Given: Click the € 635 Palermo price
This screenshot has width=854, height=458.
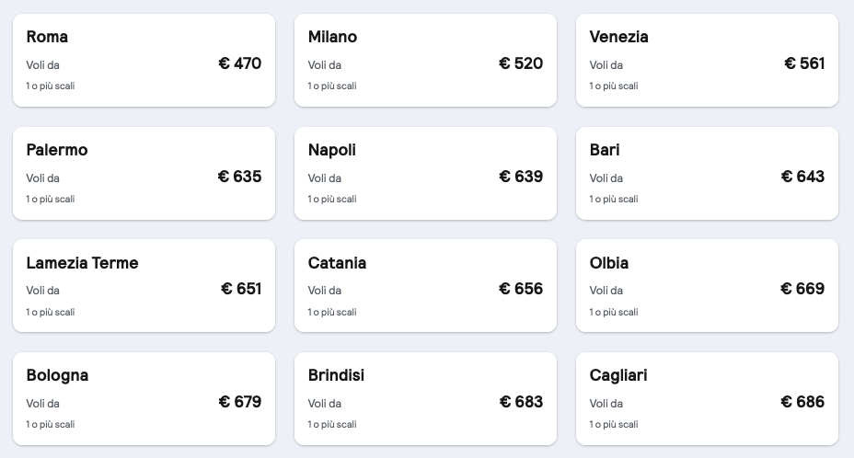Looking at the screenshot, I should (239, 177).
